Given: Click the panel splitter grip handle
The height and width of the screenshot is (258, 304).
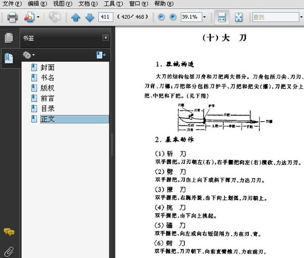Looking at the screenshot, I should pos(112,144).
